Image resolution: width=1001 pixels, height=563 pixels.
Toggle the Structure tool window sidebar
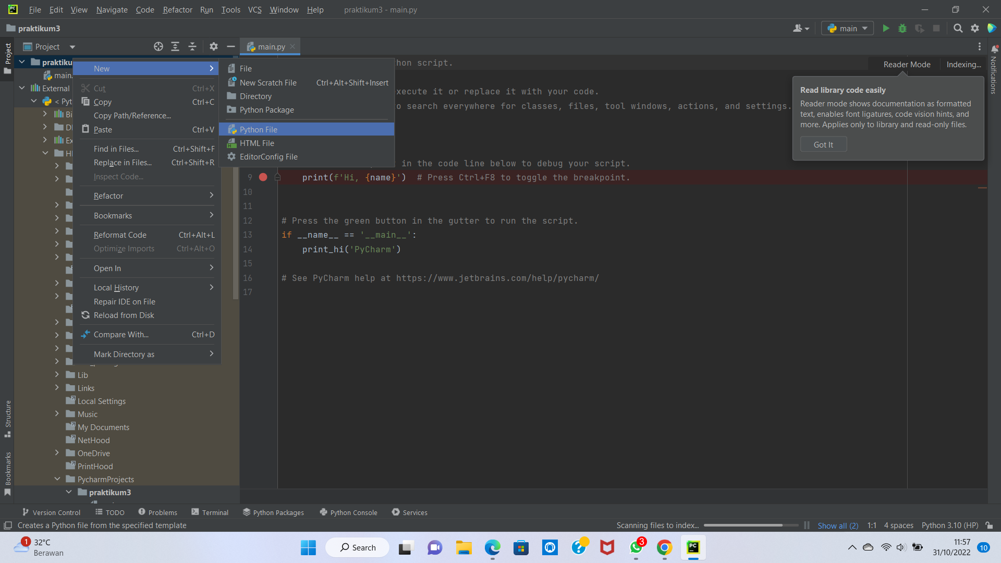8,417
